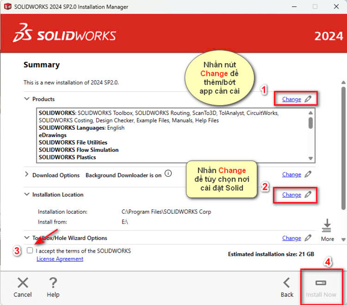The height and width of the screenshot is (305, 347).
Task: Click the Cancel X icon
Action: [x=23, y=283]
